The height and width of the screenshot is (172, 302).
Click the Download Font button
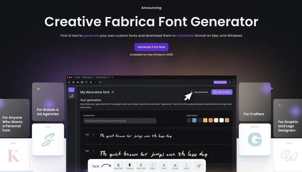pos(198,92)
